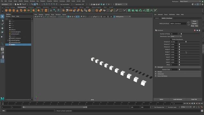
Task: Open the Distribution Type dropdown
Action: 176,36
